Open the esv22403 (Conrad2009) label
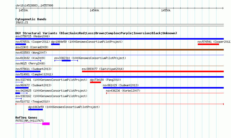 pos(32,47)
